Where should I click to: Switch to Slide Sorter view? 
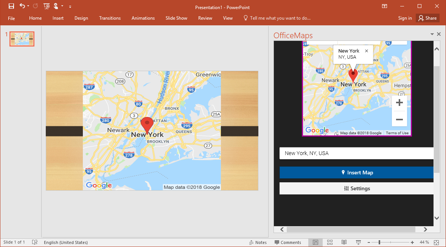[330, 242]
